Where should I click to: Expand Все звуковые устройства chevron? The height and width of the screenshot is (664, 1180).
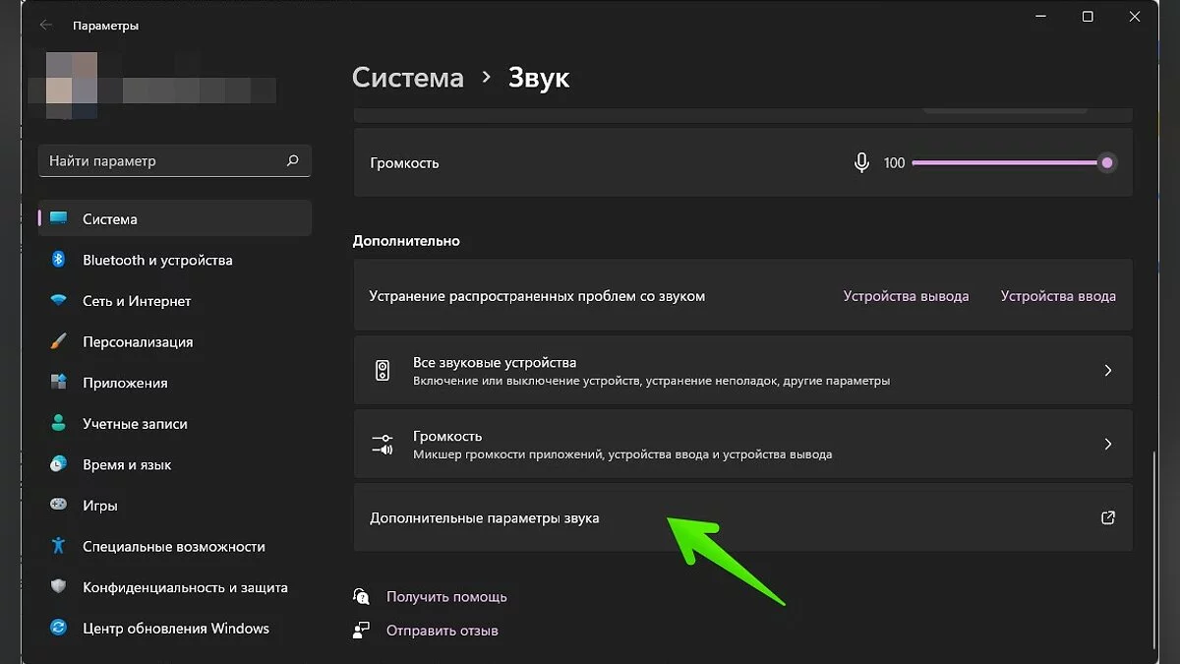click(x=1107, y=371)
